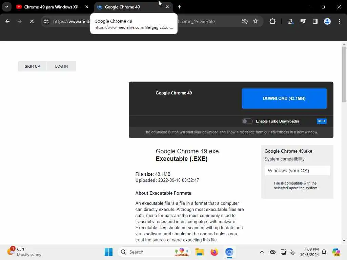Image resolution: width=347 pixels, height=260 pixels.
Task: Toggle the side panel icon
Action: coord(315,21)
